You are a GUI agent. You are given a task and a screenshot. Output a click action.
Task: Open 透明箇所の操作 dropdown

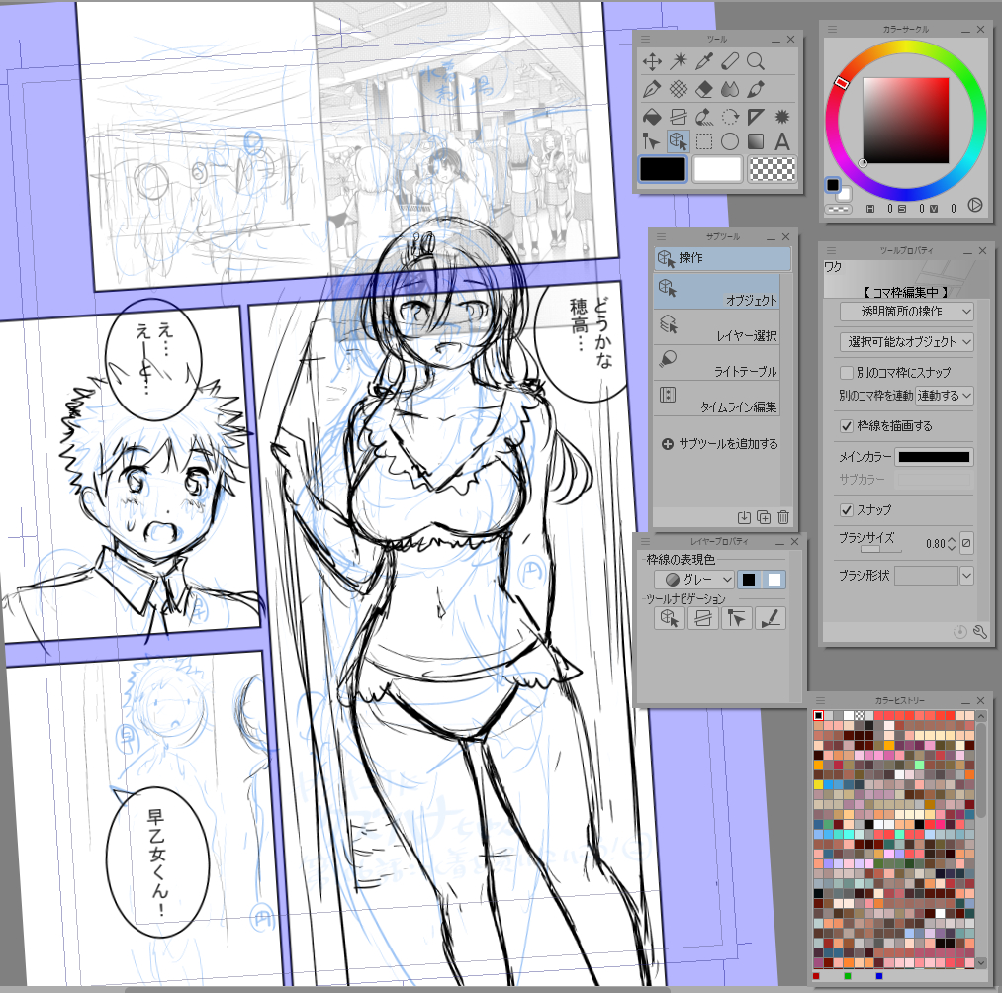907,312
